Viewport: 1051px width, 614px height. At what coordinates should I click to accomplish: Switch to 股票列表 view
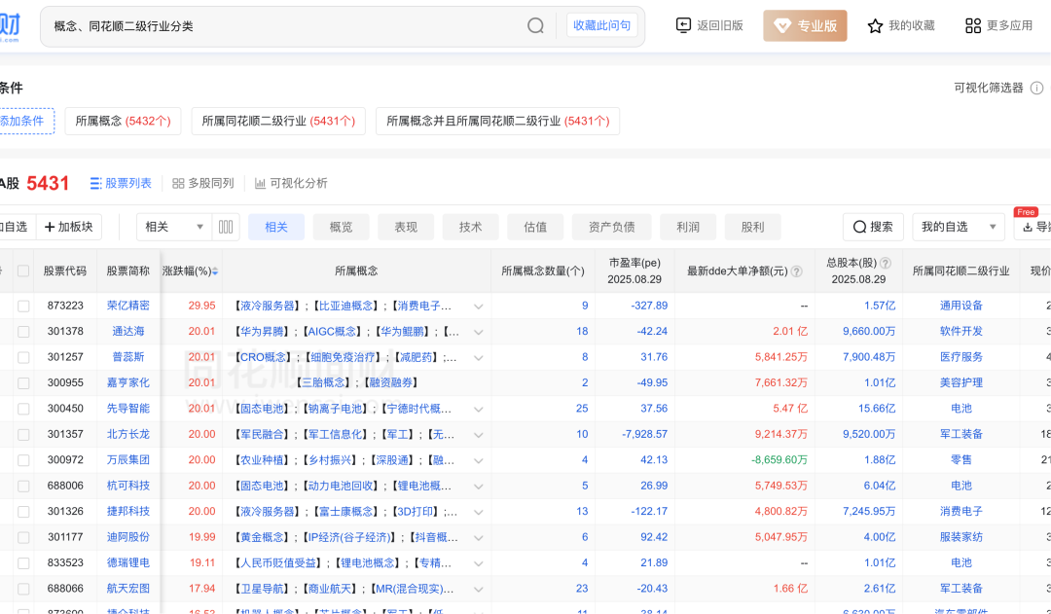click(x=122, y=183)
